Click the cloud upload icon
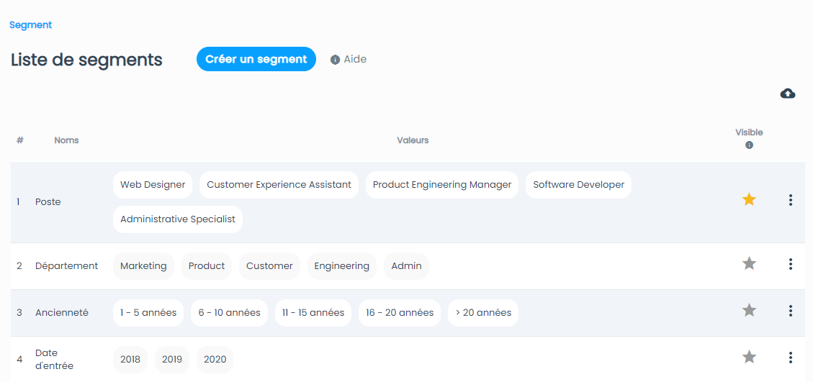This screenshot has width=813, height=382. click(788, 94)
